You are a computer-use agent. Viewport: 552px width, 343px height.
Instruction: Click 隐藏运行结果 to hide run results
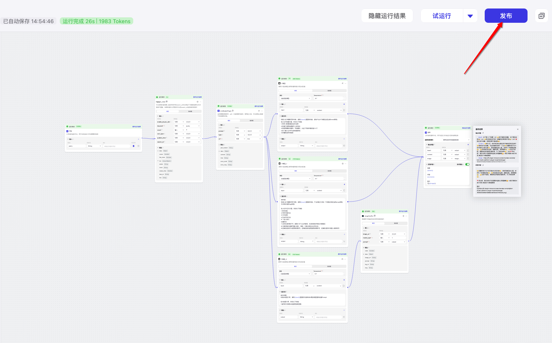387,16
